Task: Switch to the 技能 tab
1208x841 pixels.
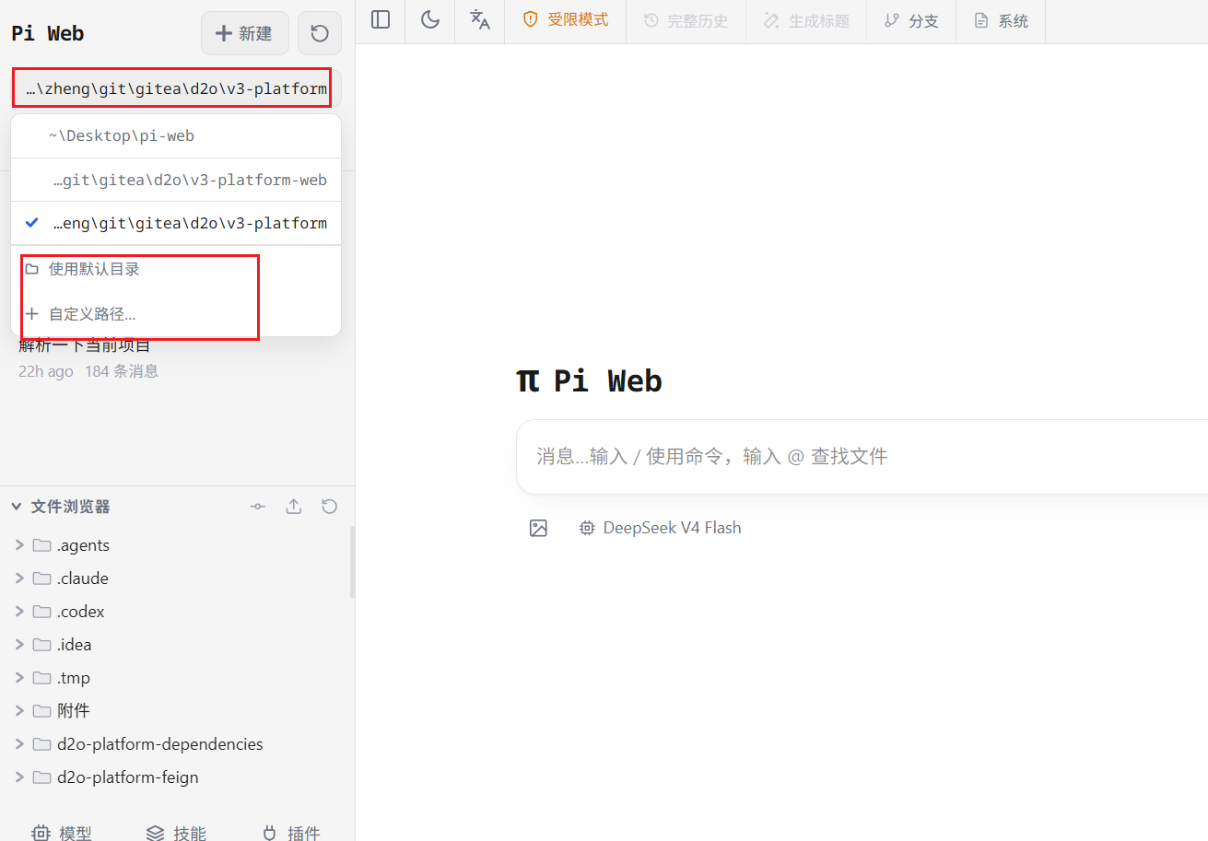Action: 176,834
